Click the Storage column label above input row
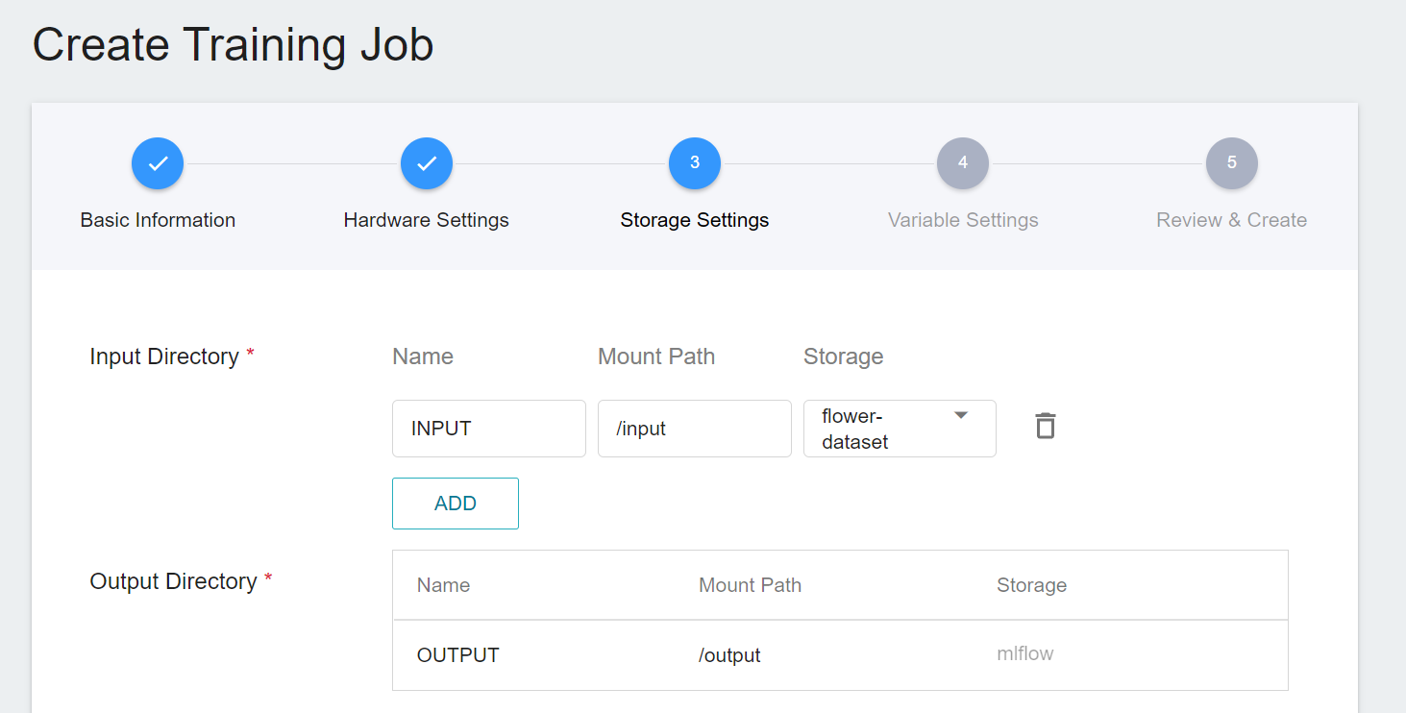 tap(844, 356)
